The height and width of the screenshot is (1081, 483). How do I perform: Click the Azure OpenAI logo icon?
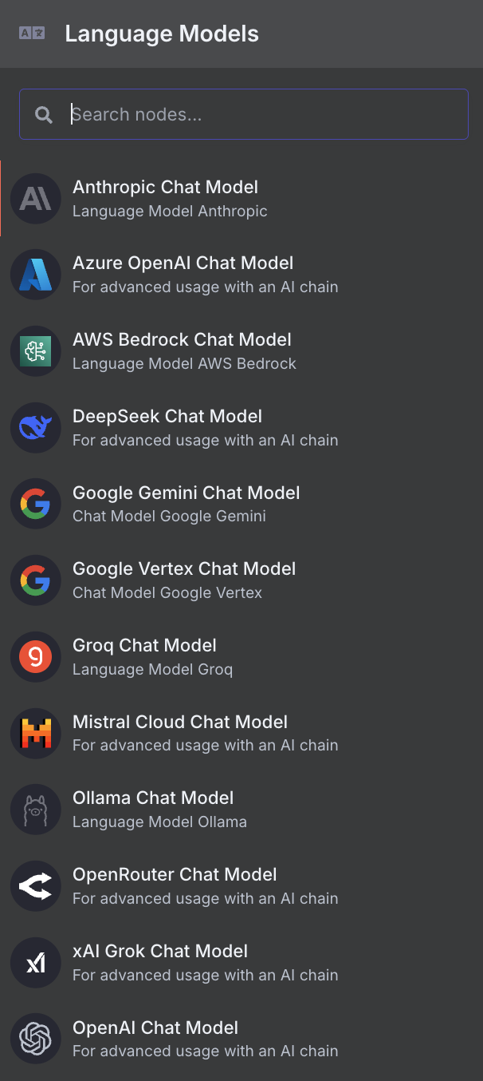(36, 275)
